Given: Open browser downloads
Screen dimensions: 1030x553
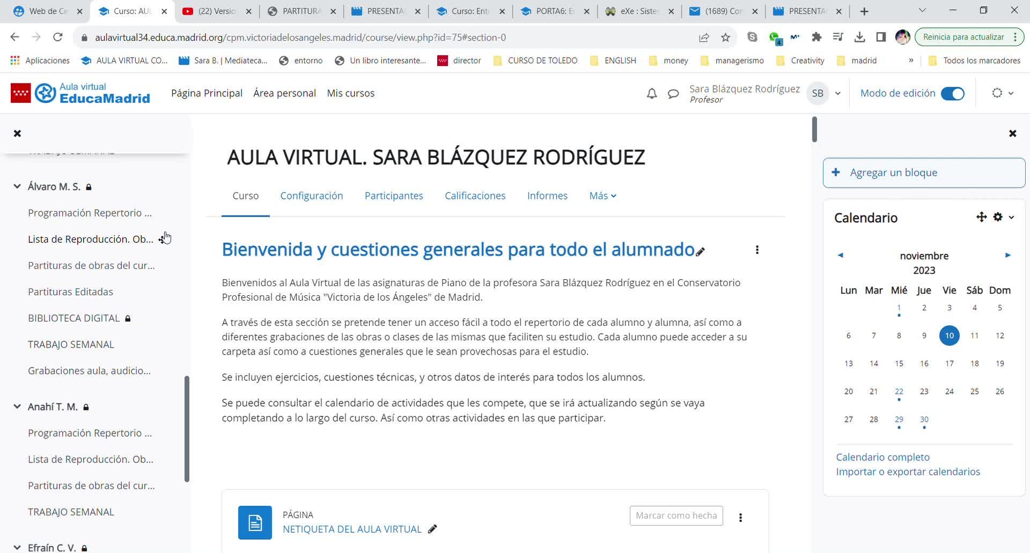Looking at the screenshot, I should (x=859, y=37).
